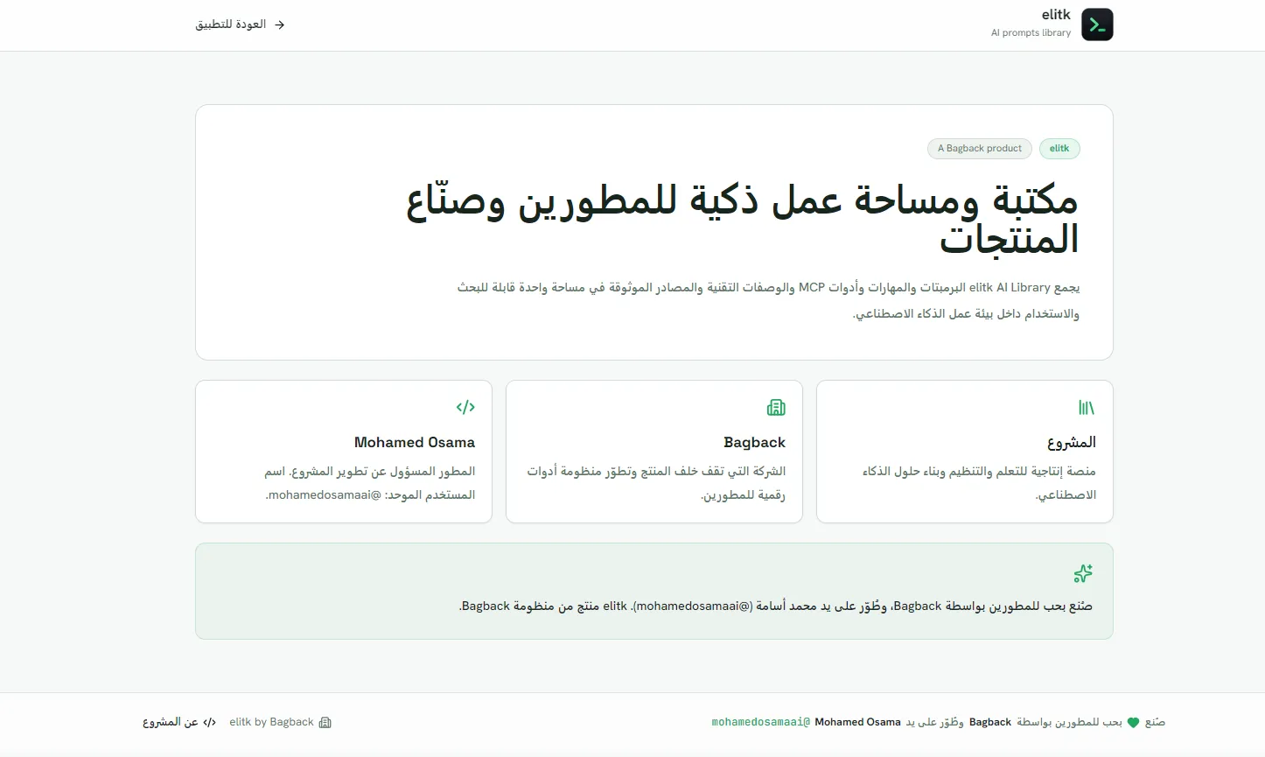Click the Mohamed Osama card title
This screenshot has width=1265, height=757.
tap(415, 443)
